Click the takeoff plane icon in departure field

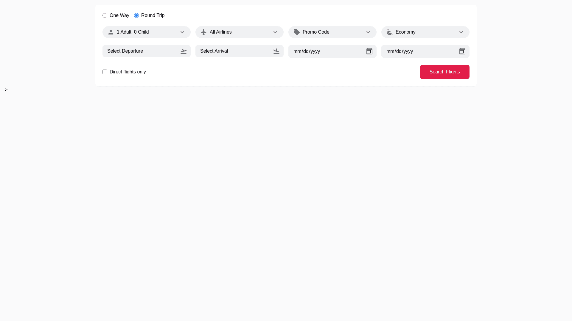pos(184,51)
